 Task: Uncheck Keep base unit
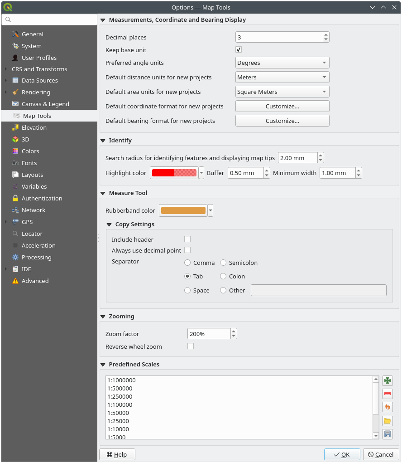pyautogui.click(x=239, y=49)
